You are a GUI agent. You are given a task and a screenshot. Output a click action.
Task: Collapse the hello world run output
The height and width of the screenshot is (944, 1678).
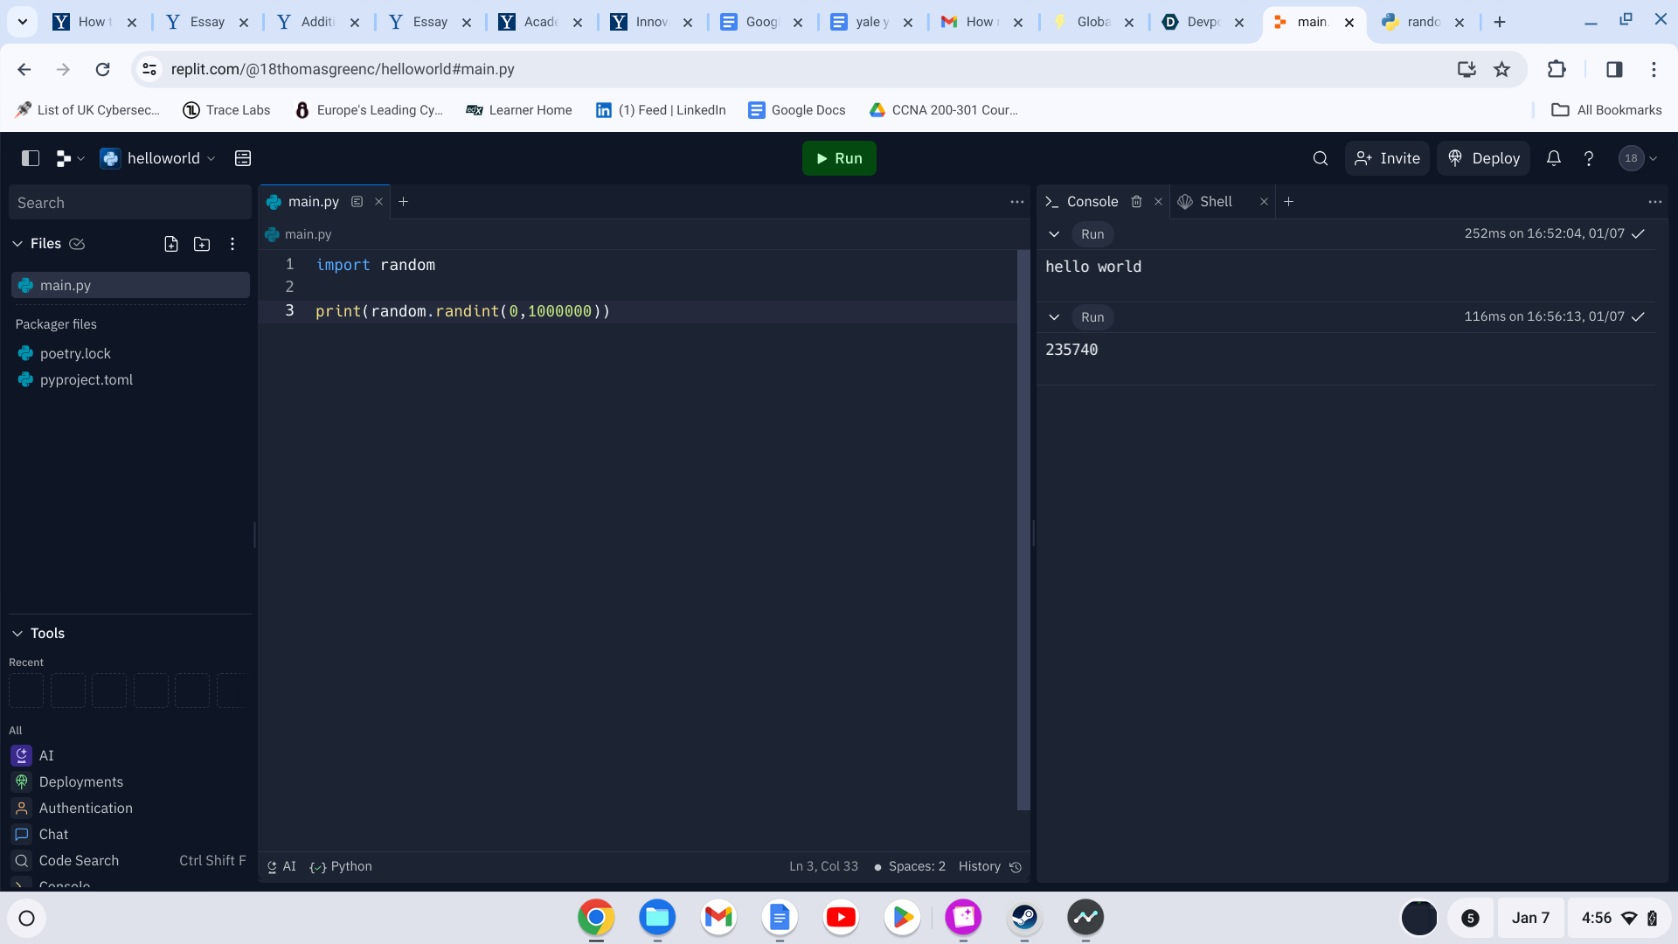[1054, 234]
